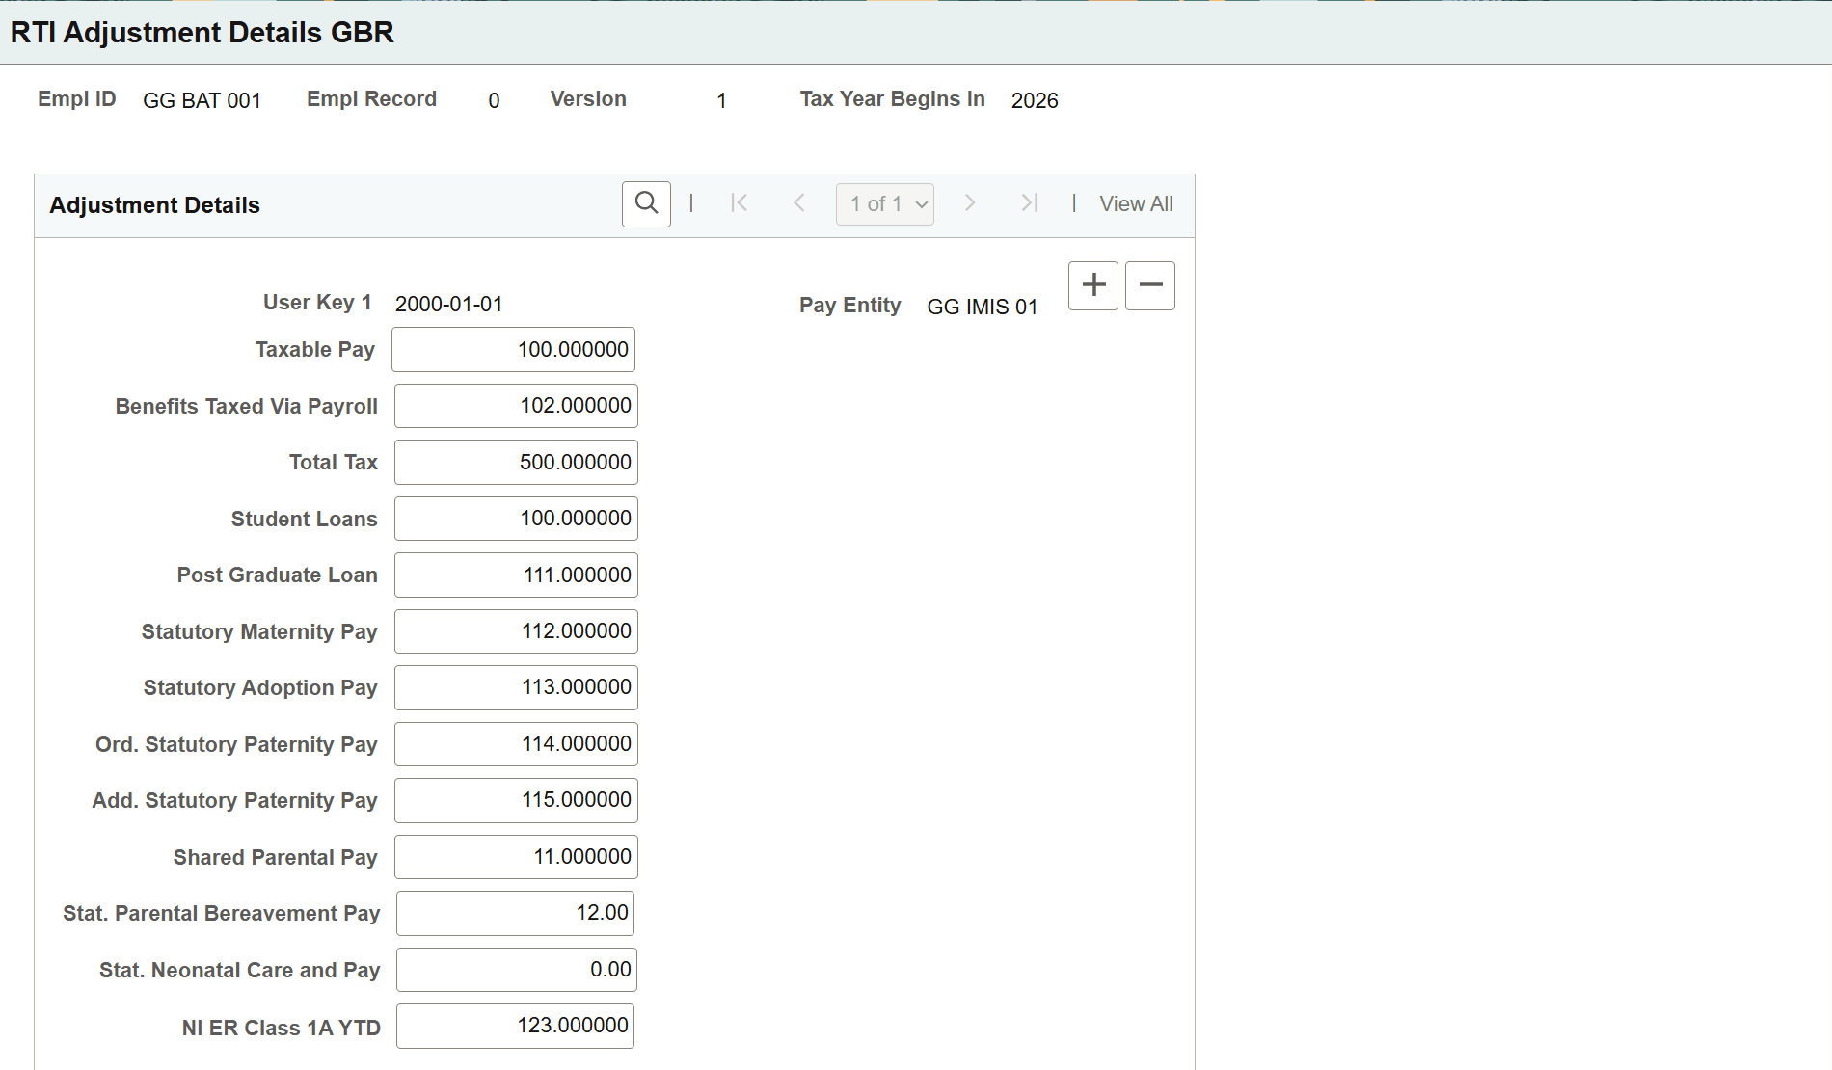Open the 1 of 1 row selector dropdown
Screen dimensions: 1832x1070
(x=885, y=204)
